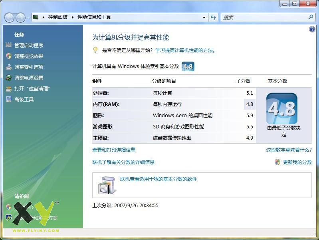Open 调整视觉效果 task link

pyautogui.click(x=29, y=56)
